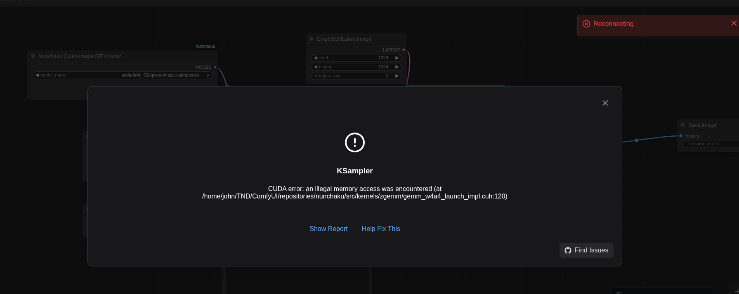Dismiss the Reconnecting notification
Screen dimensions: 739x294
[x=734, y=23]
